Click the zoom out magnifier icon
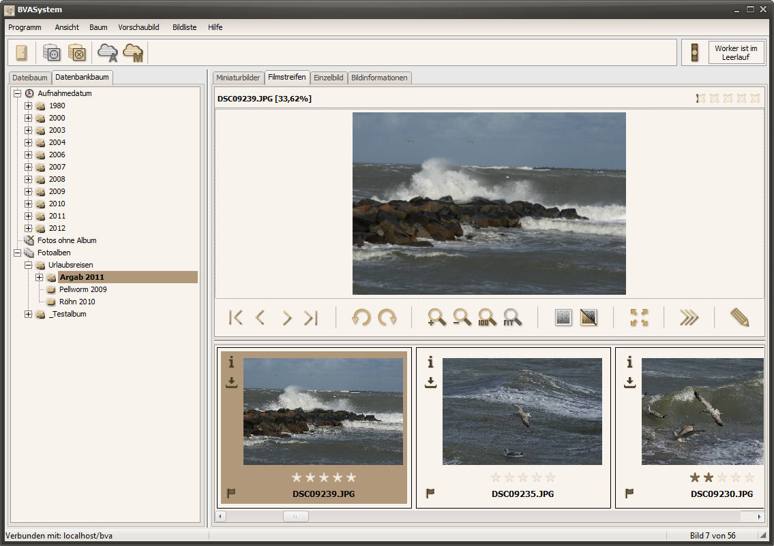Image resolution: width=774 pixels, height=546 pixels. pos(462,317)
